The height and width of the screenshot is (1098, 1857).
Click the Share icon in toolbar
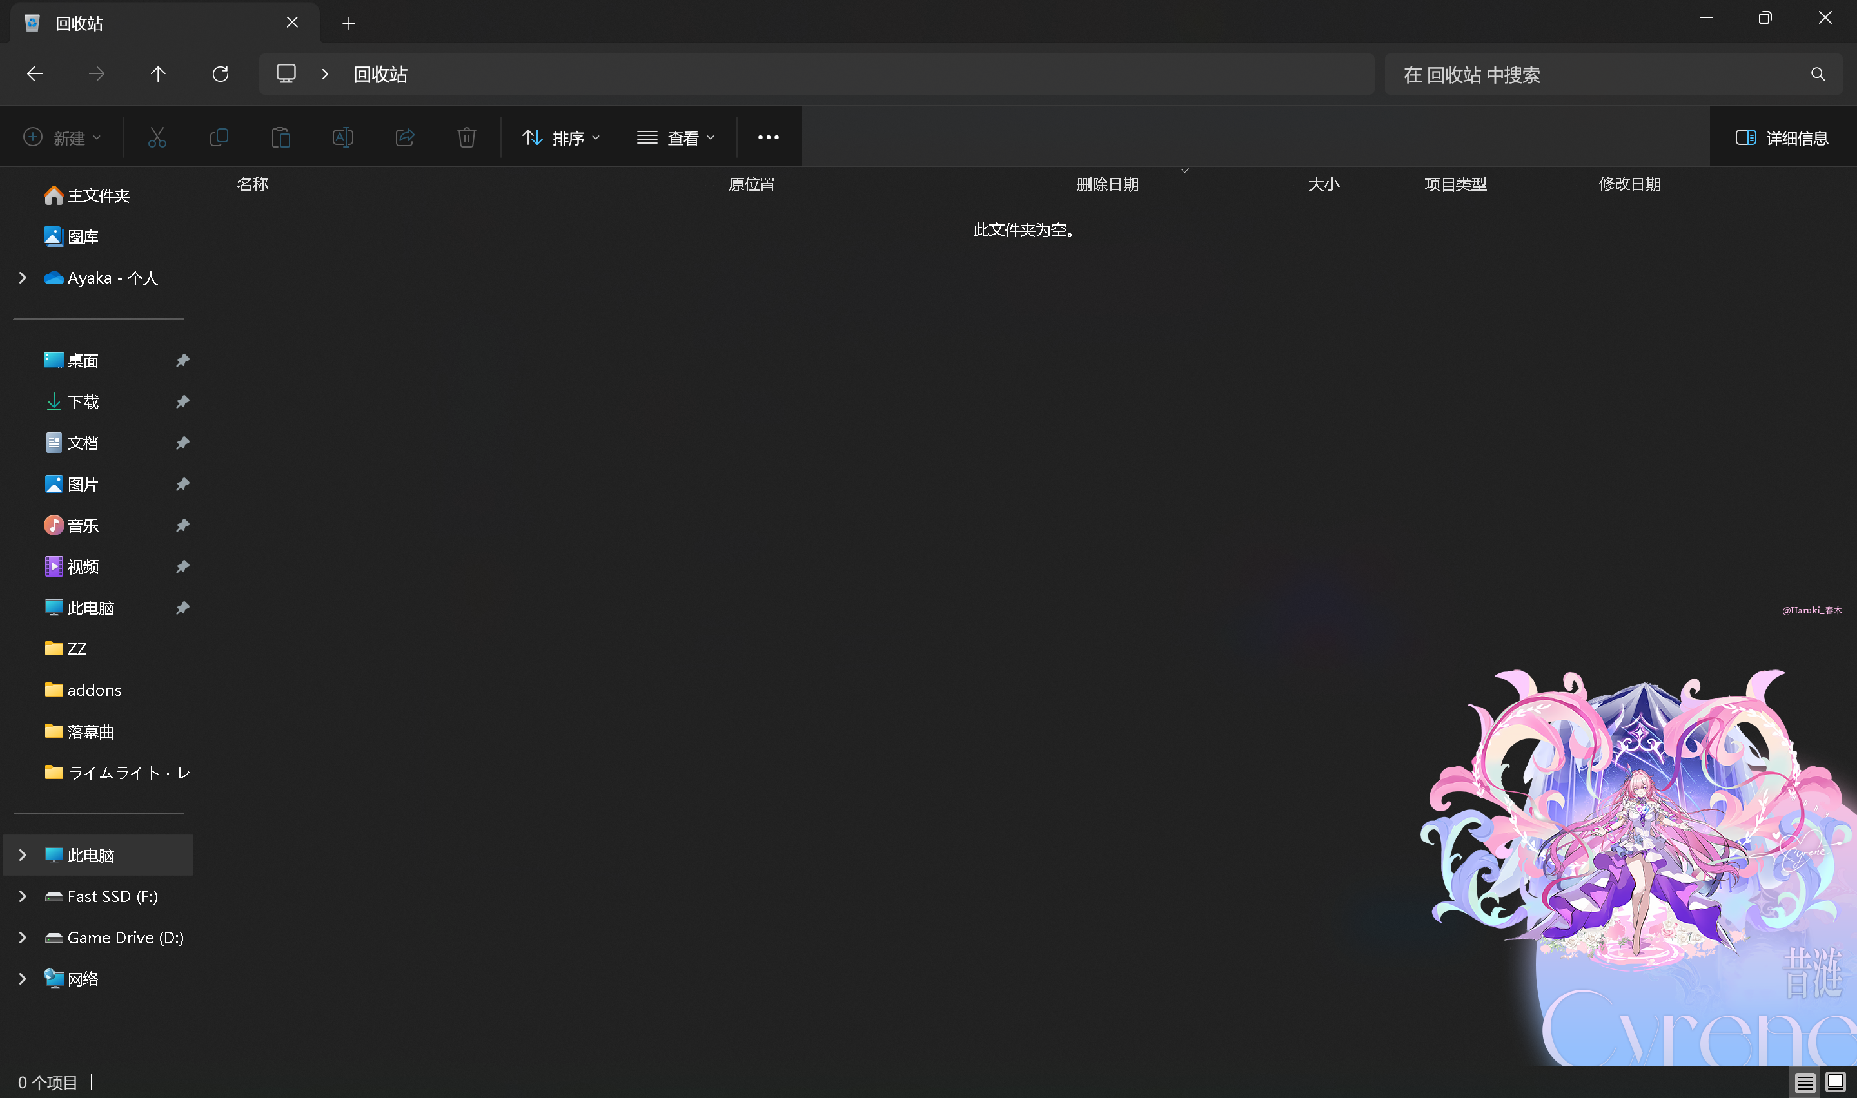pyautogui.click(x=405, y=138)
